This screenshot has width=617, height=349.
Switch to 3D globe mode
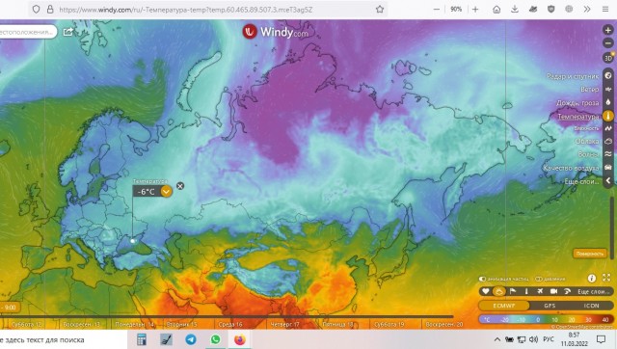pos(608,58)
